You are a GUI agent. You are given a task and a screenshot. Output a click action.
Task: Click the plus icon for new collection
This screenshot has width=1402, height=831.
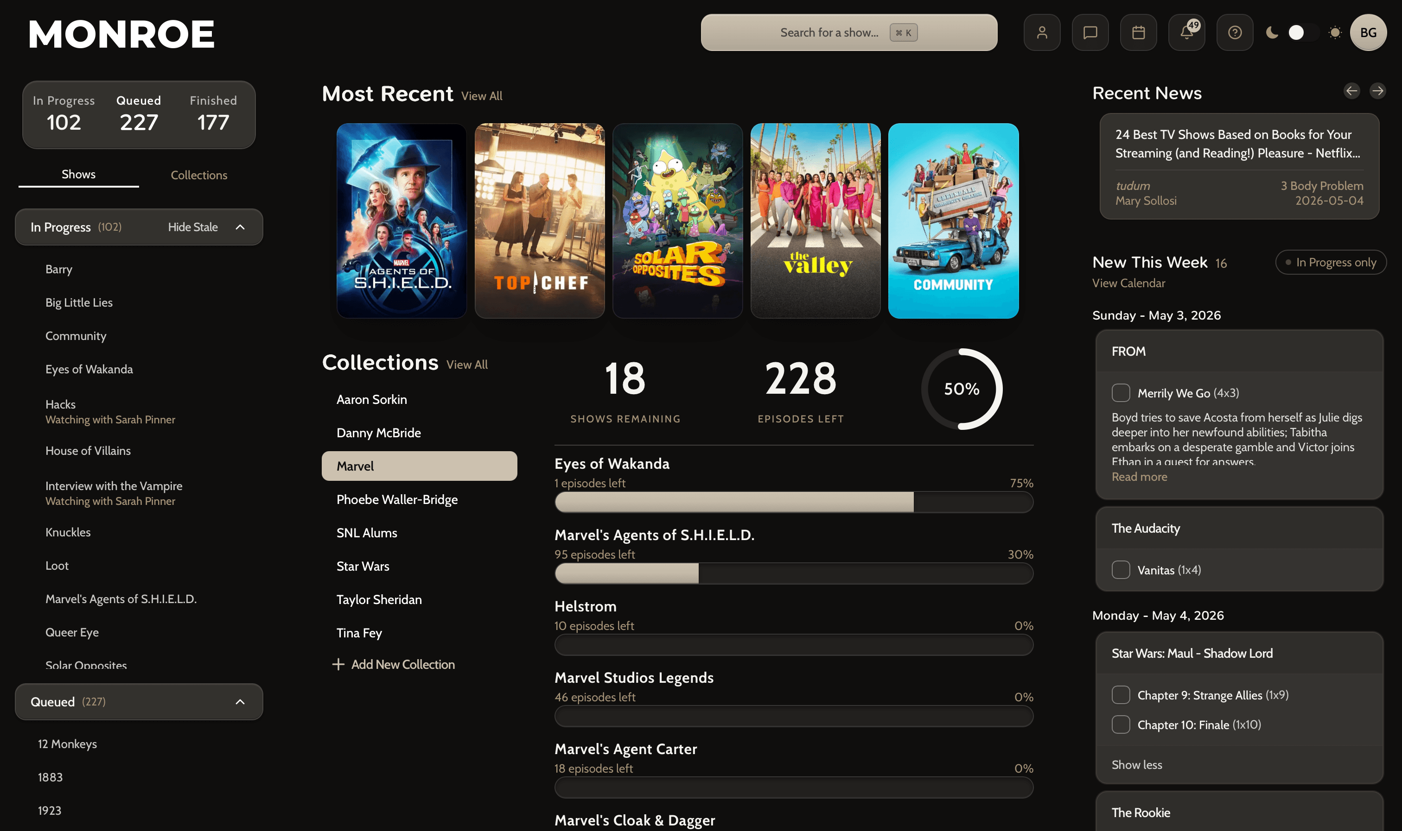[338, 664]
